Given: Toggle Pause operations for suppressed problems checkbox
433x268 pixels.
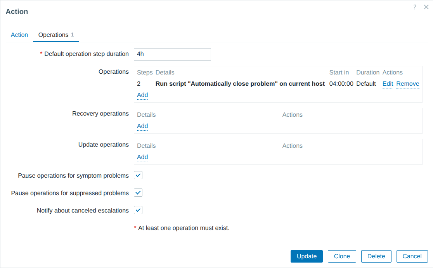Looking at the screenshot, I should pyautogui.click(x=138, y=193).
